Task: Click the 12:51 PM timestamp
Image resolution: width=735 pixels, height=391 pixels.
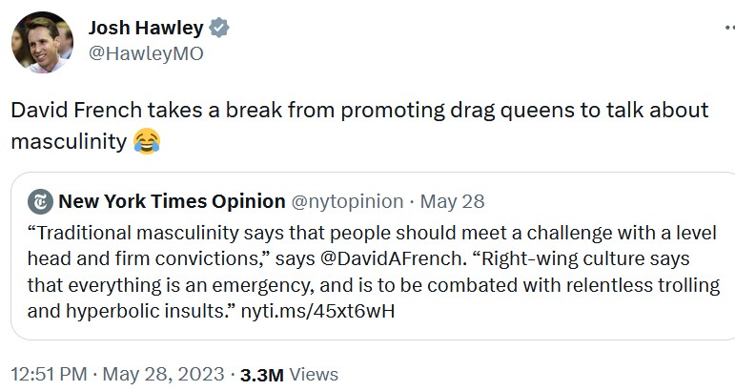Action: (50, 375)
